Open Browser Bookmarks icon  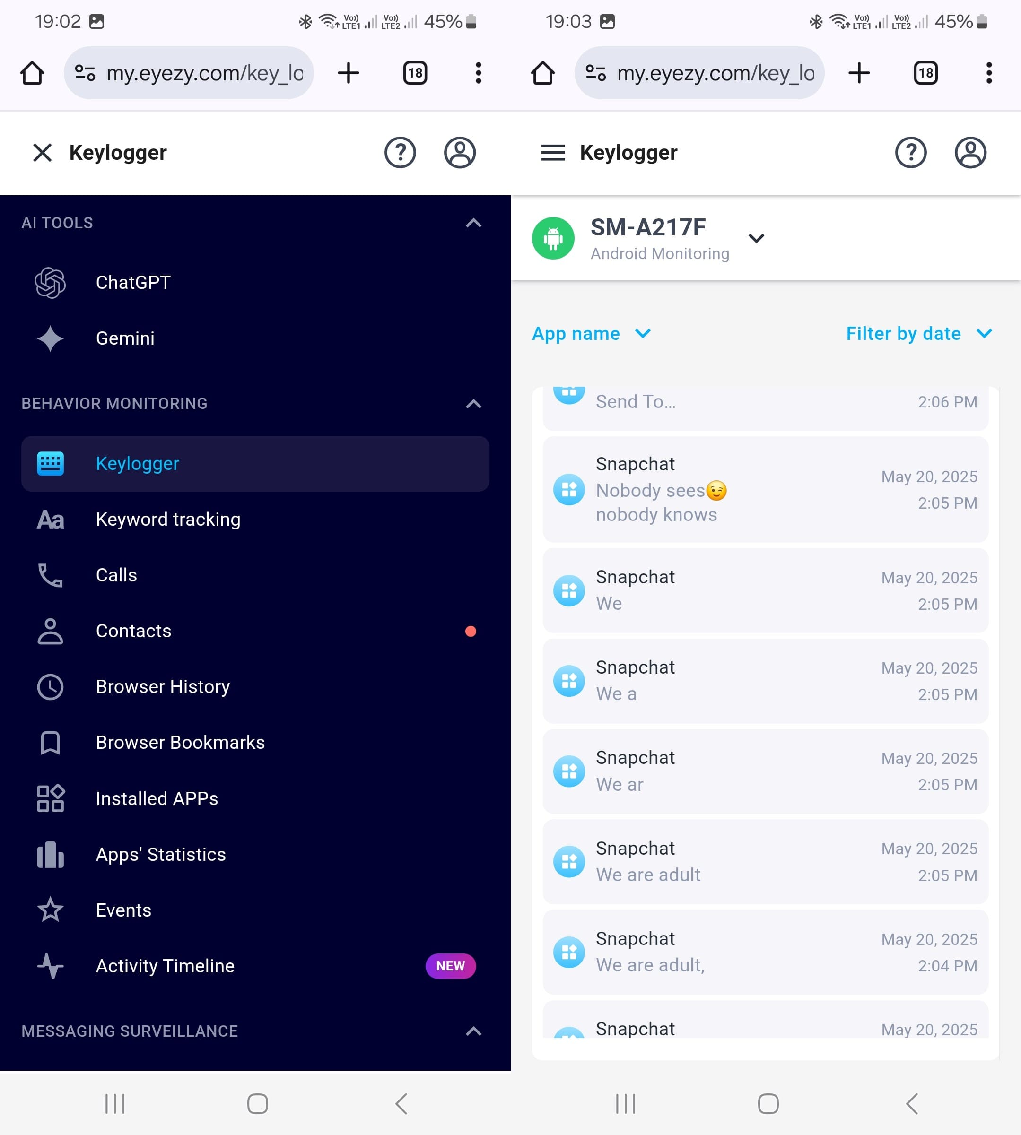[x=50, y=743]
